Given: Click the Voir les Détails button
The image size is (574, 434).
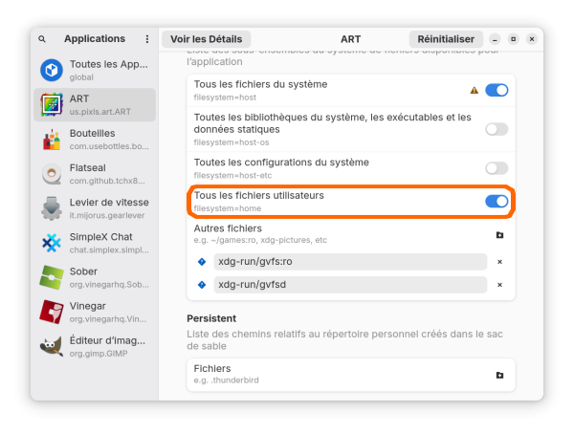Looking at the screenshot, I should tap(204, 39).
